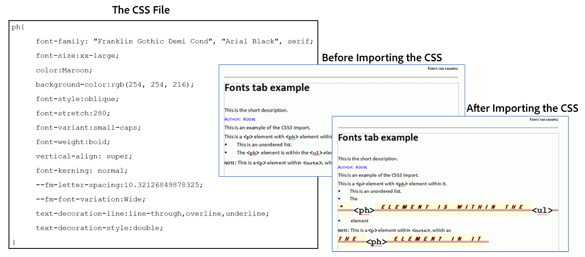Viewport: 585px width, 257px height.
Task: Click the color:Maroon property line
Action: (64, 70)
